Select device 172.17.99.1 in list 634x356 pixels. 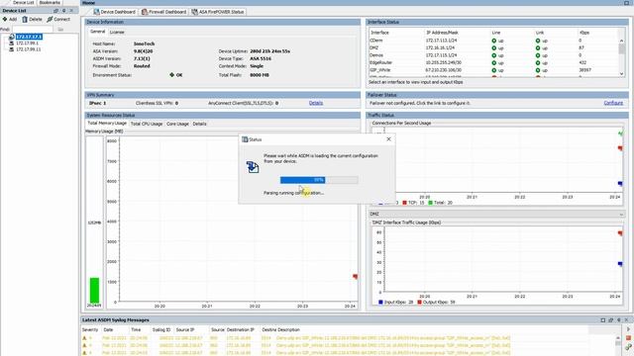coord(27,43)
